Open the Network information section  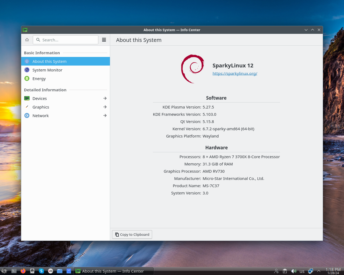40,115
